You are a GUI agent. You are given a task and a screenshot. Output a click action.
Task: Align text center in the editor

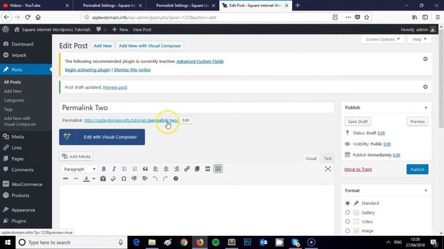[x=166, y=169]
